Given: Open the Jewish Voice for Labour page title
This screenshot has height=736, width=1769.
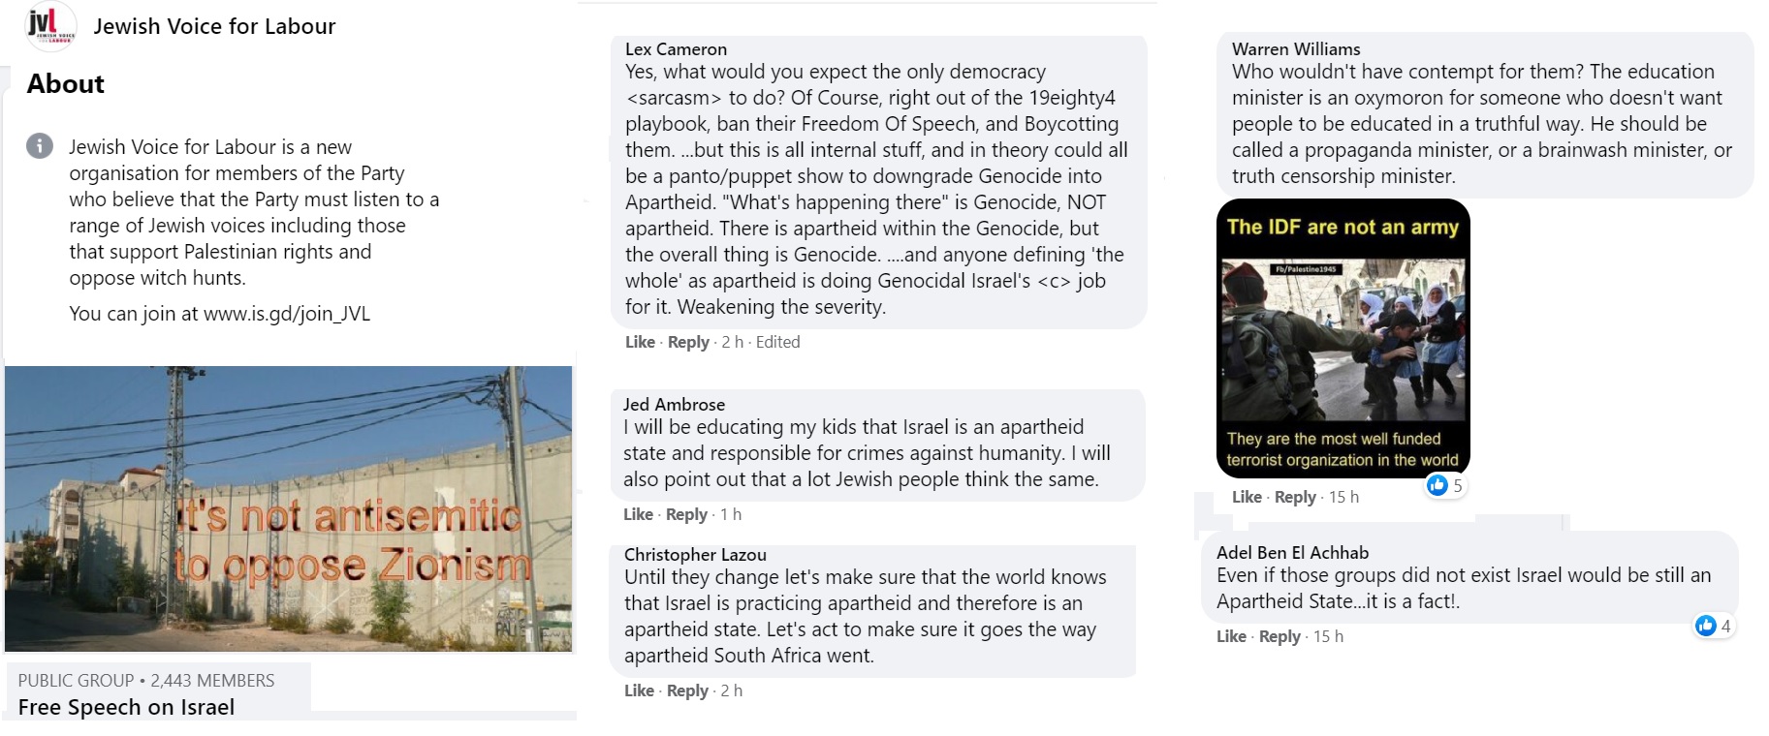Looking at the screenshot, I should click(x=214, y=26).
